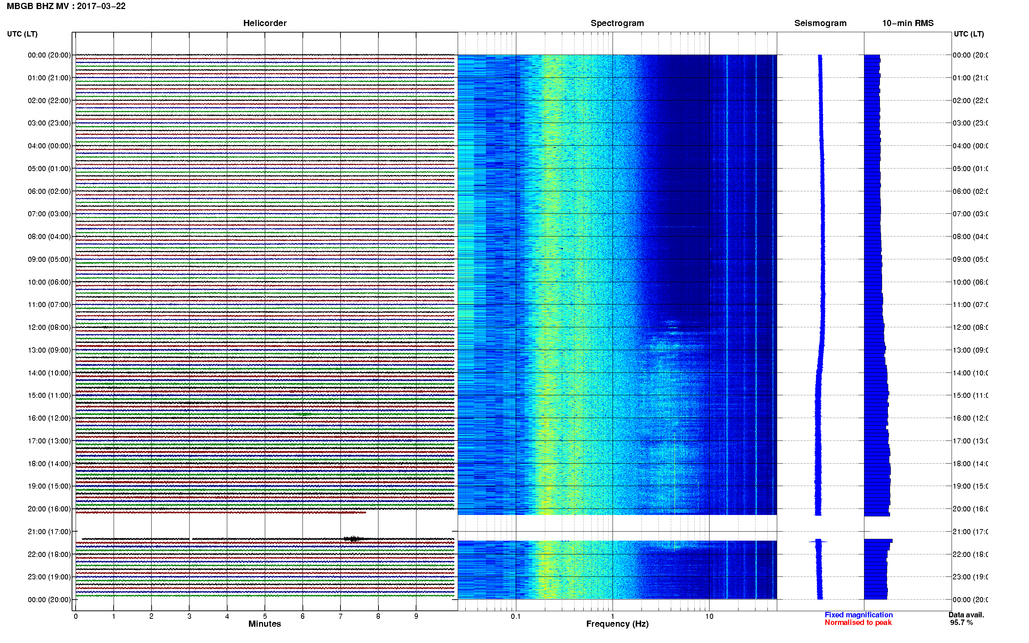Click the 'Helicorder' panel heading

point(264,23)
